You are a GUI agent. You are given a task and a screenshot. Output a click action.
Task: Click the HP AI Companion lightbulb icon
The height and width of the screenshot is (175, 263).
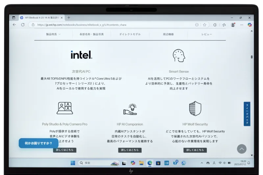pos(130,109)
